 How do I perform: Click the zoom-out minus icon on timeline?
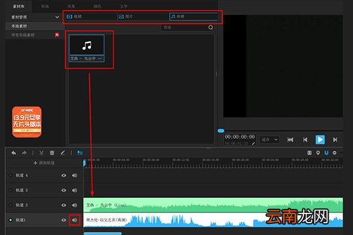pyautogui.click(x=335, y=153)
